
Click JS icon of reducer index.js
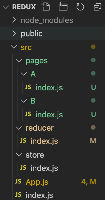click(x=23, y=141)
